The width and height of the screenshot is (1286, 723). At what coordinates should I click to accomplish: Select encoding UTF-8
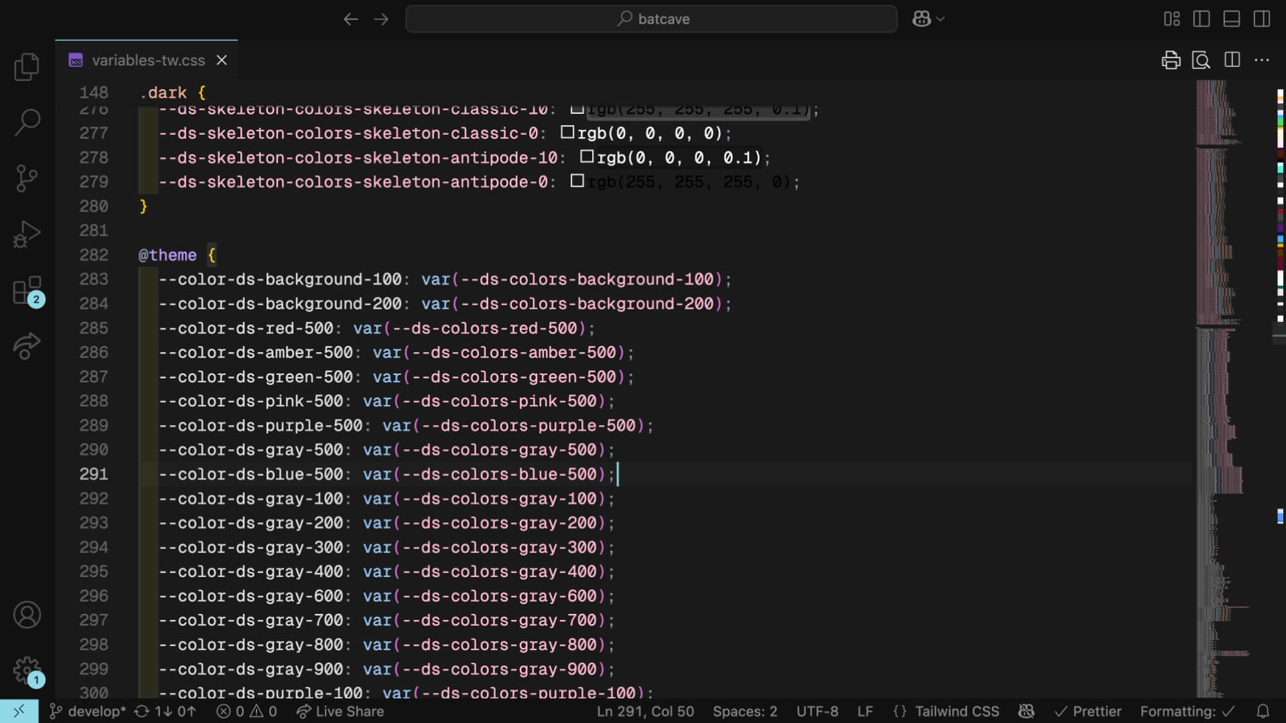point(817,711)
